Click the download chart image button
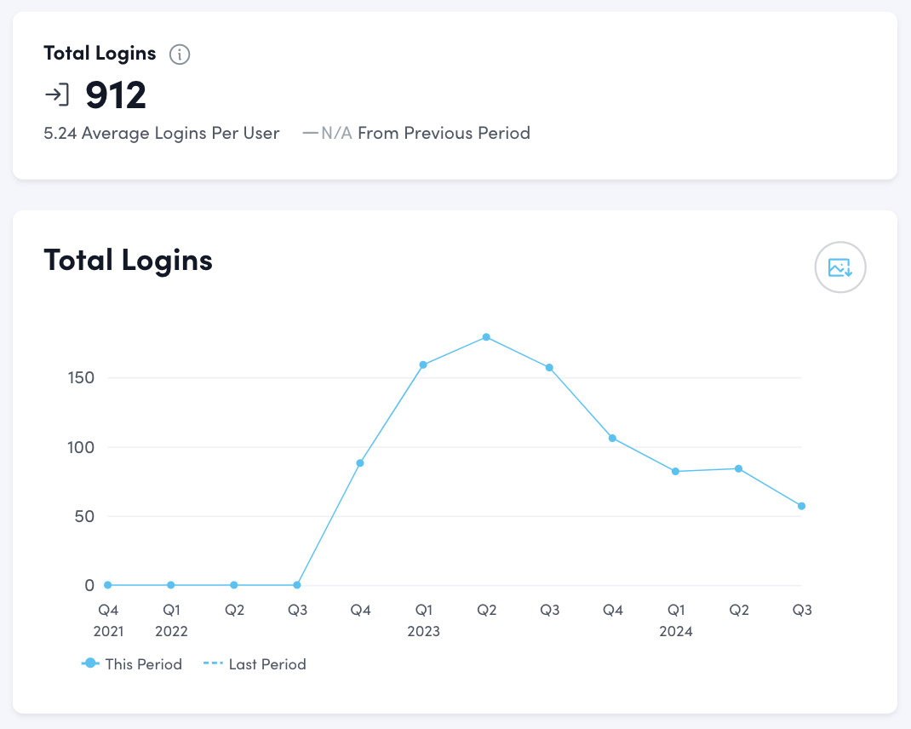The image size is (911, 729). [x=840, y=267]
